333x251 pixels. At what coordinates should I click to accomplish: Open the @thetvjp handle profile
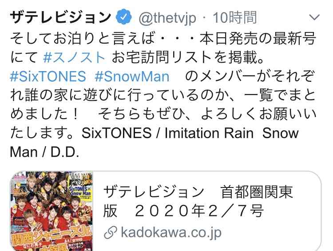pos(167,18)
